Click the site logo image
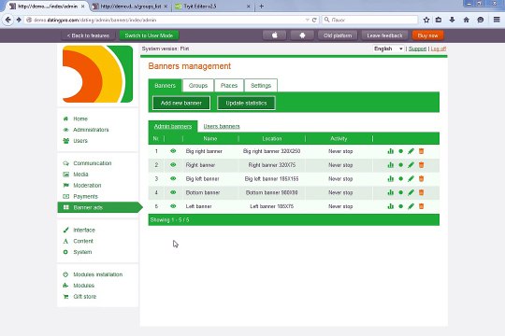The width and height of the screenshot is (505, 336). tap(97, 74)
